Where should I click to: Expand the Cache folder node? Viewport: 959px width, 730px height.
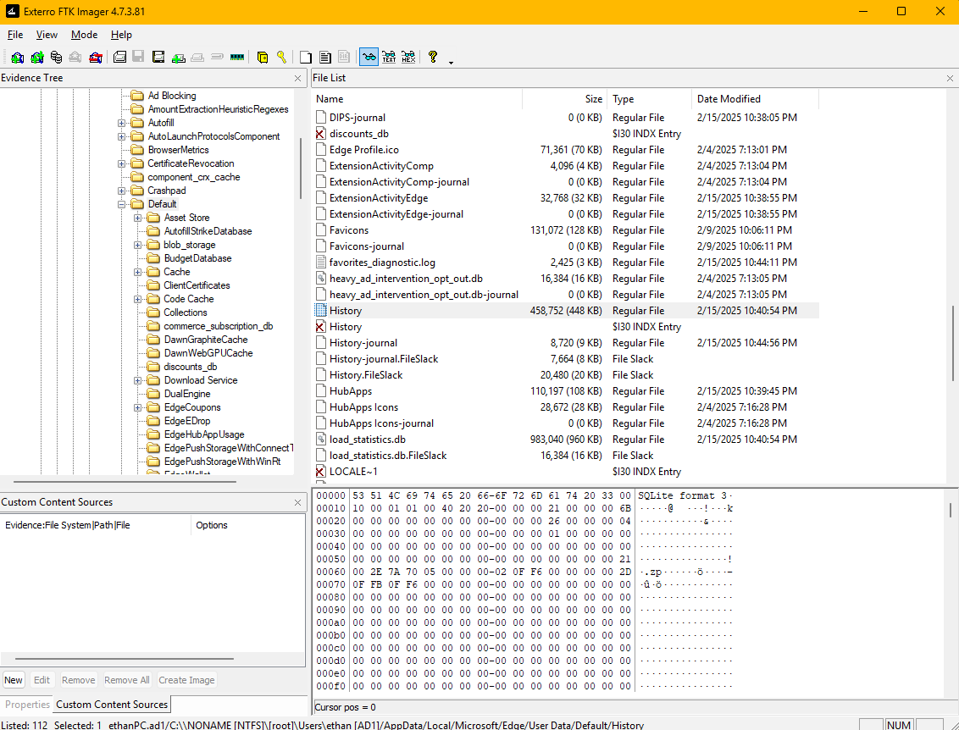(138, 272)
